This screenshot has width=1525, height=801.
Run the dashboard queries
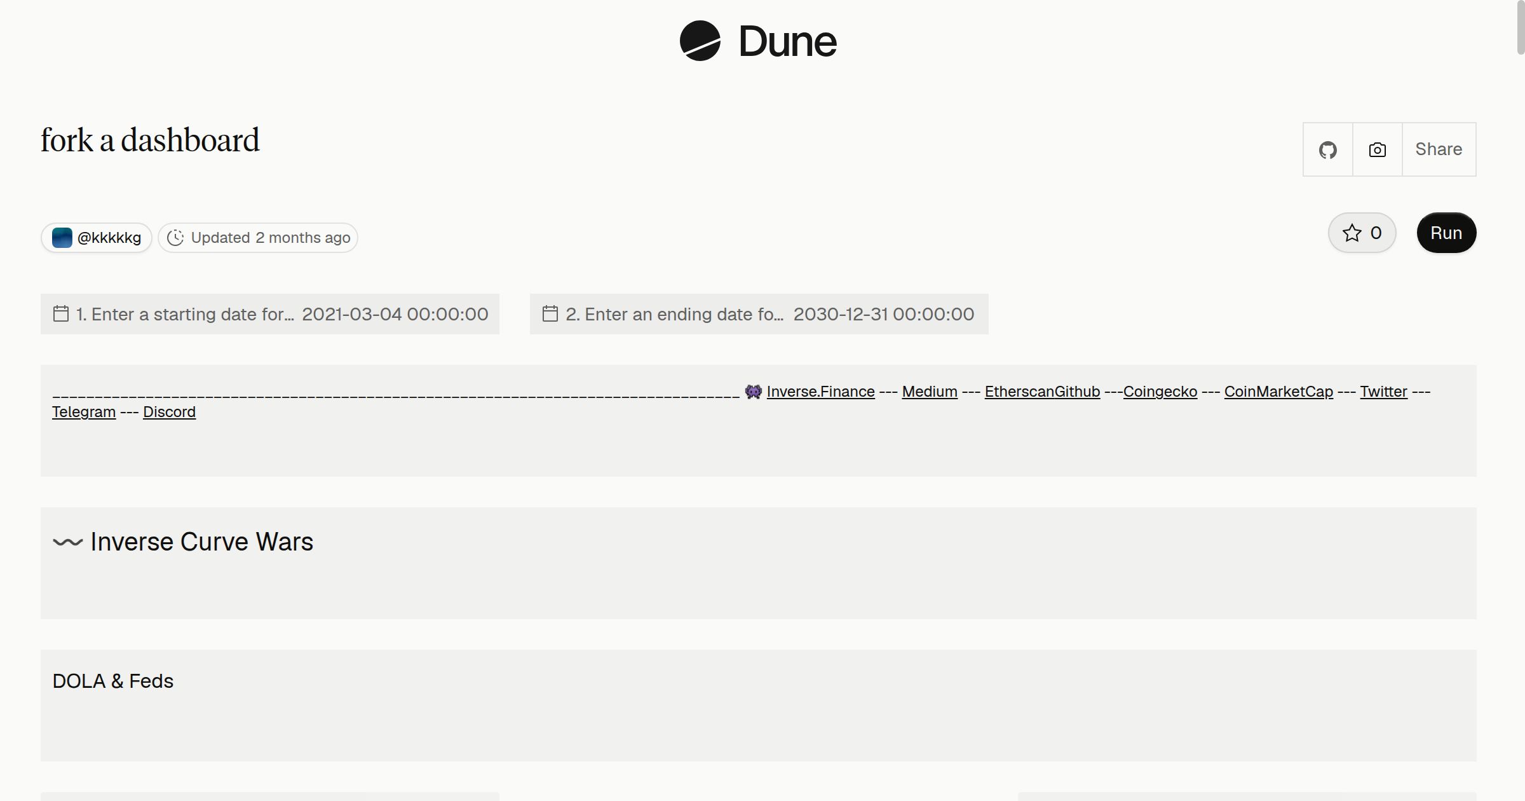click(x=1446, y=233)
